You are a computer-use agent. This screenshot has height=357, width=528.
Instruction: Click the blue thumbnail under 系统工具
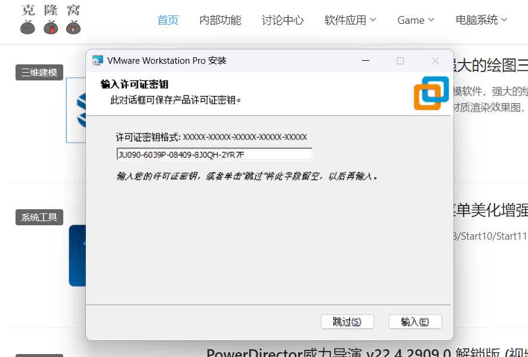[x=77, y=256]
